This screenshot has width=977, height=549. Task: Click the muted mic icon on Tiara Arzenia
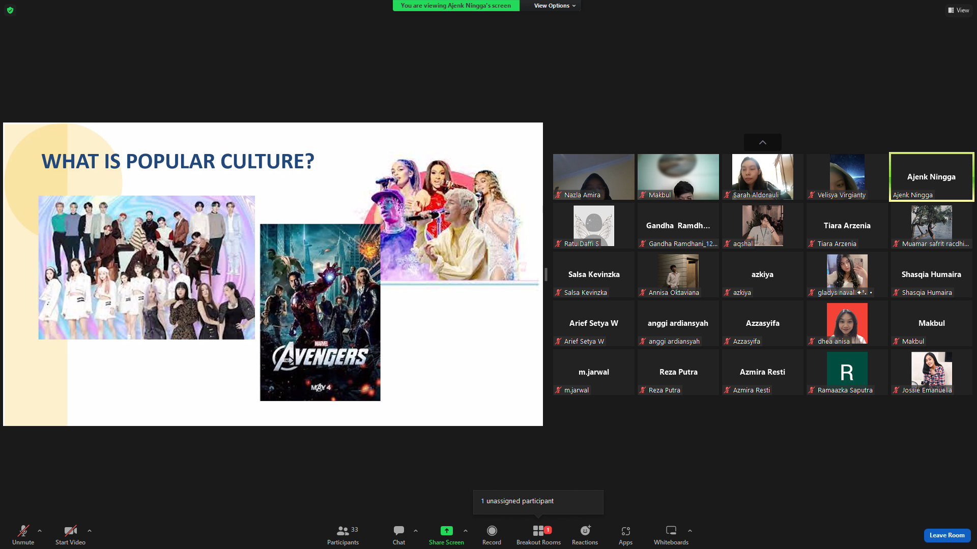coord(812,244)
